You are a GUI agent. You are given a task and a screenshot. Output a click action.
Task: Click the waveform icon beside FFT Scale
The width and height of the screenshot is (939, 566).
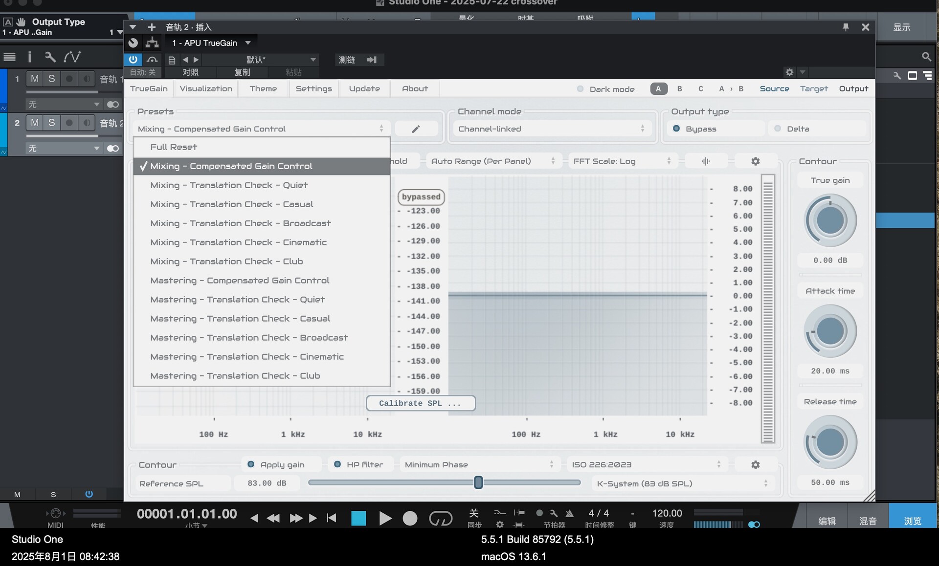pos(705,161)
